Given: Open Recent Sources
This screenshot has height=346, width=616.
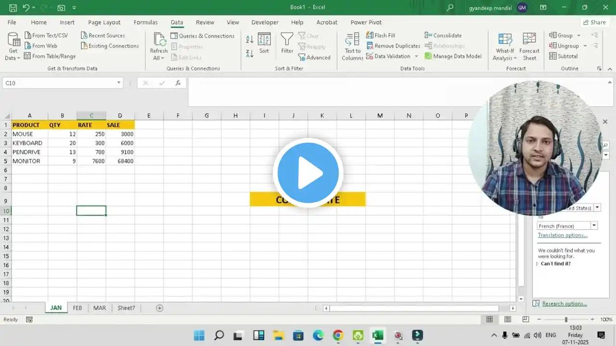Looking at the screenshot, I should (x=103, y=36).
